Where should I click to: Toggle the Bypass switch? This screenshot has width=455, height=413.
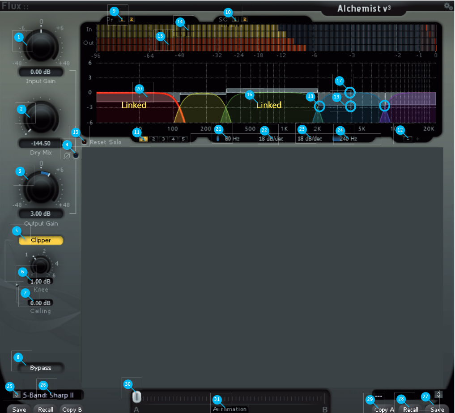point(41,368)
